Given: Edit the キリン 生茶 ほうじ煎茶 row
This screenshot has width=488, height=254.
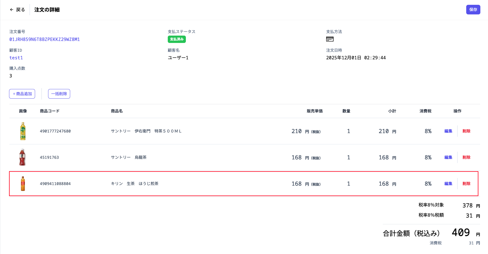Looking at the screenshot, I should pos(448,184).
